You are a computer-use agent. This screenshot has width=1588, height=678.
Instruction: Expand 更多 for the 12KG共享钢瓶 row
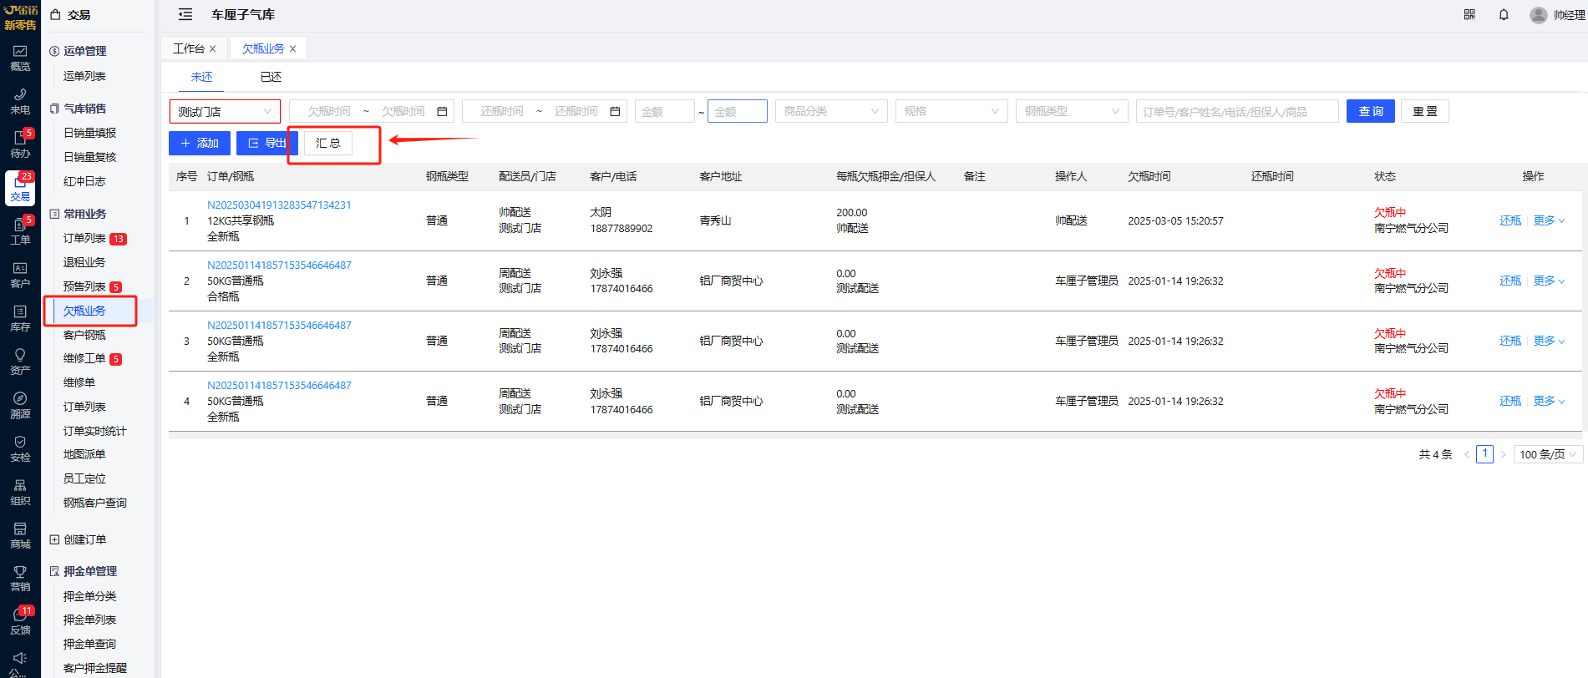(x=1549, y=220)
